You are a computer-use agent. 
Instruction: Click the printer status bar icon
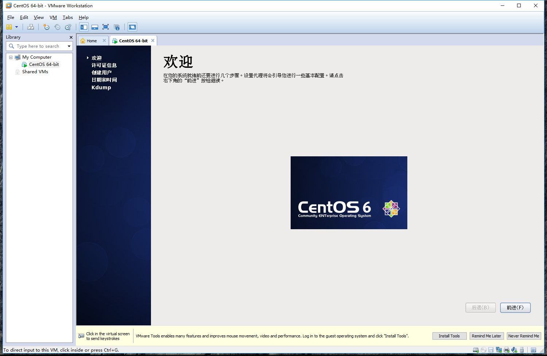click(507, 350)
